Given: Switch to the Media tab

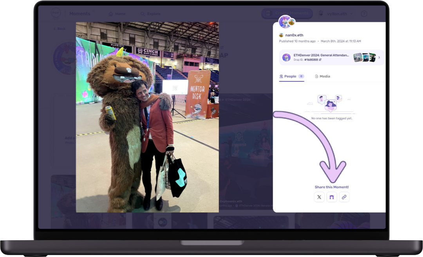Looking at the screenshot, I should click(x=323, y=76).
